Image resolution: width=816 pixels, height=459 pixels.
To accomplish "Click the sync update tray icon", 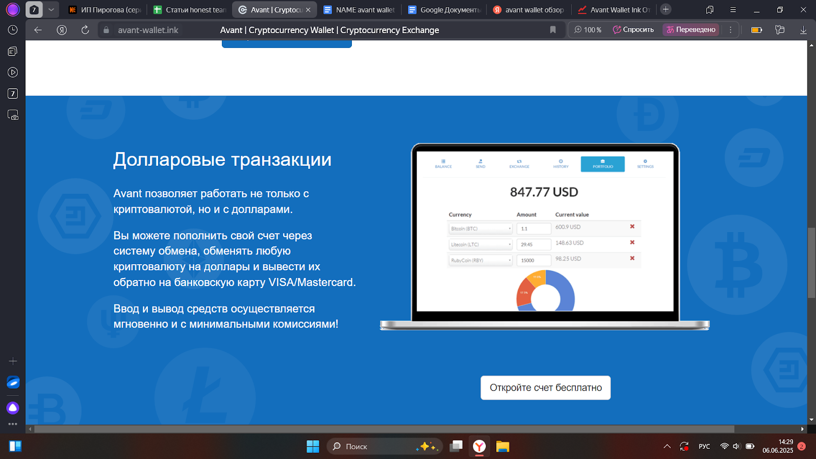I will pos(684,446).
